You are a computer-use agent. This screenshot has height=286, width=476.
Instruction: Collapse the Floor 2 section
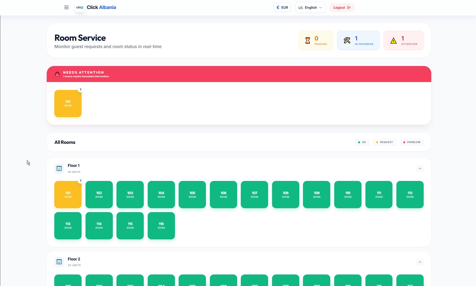420,262
